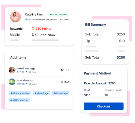Click the Reward points input field
Image resolution: width=135 pixels, height=123 pixels.
click(x=114, y=95)
